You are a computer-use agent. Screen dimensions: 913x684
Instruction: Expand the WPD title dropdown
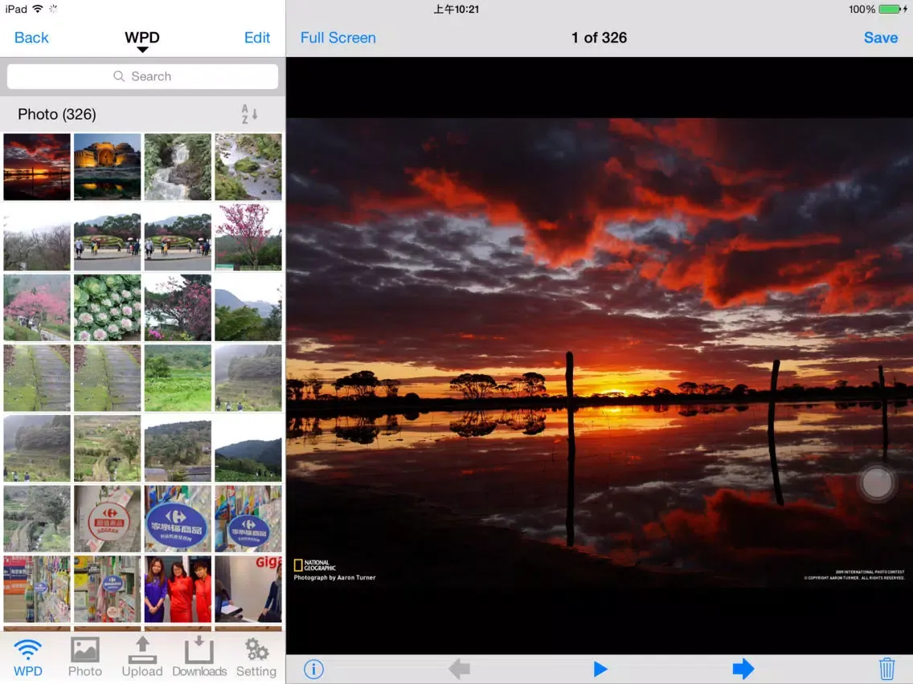(x=142, y=40)
